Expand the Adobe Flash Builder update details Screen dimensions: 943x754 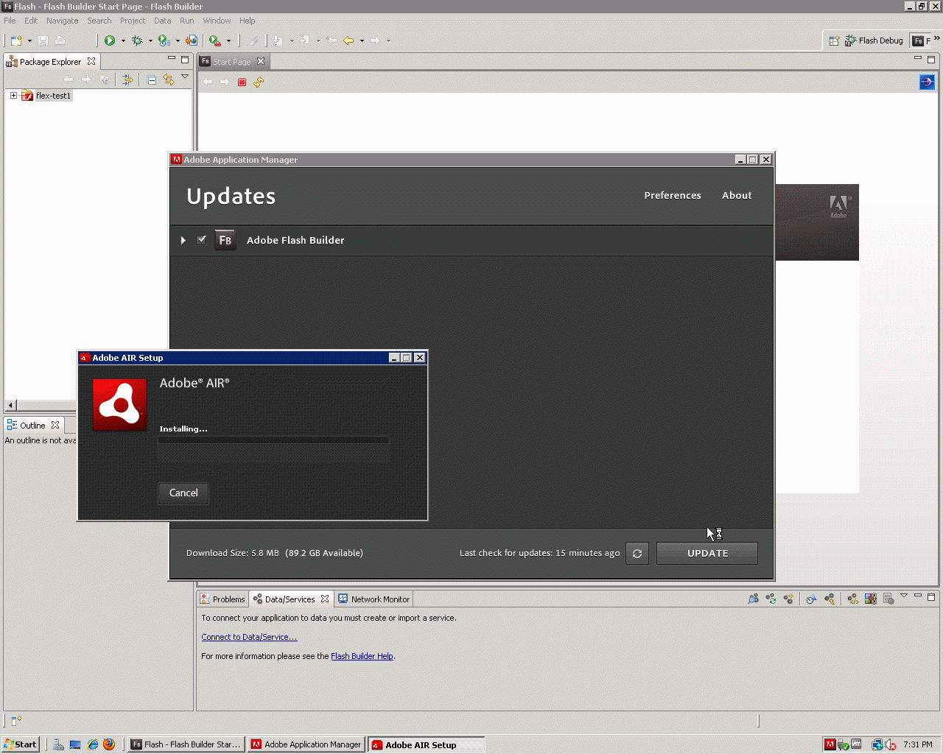tap(183, 240)
